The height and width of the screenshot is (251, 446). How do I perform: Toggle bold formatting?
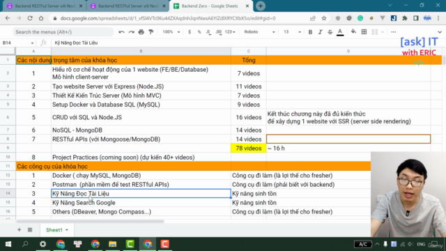pyautogui.click(x=310, y=32)
